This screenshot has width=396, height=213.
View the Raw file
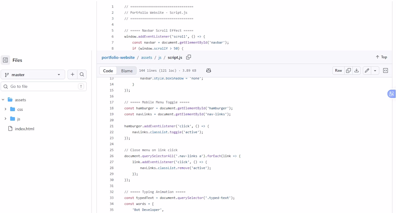[338, 71]
